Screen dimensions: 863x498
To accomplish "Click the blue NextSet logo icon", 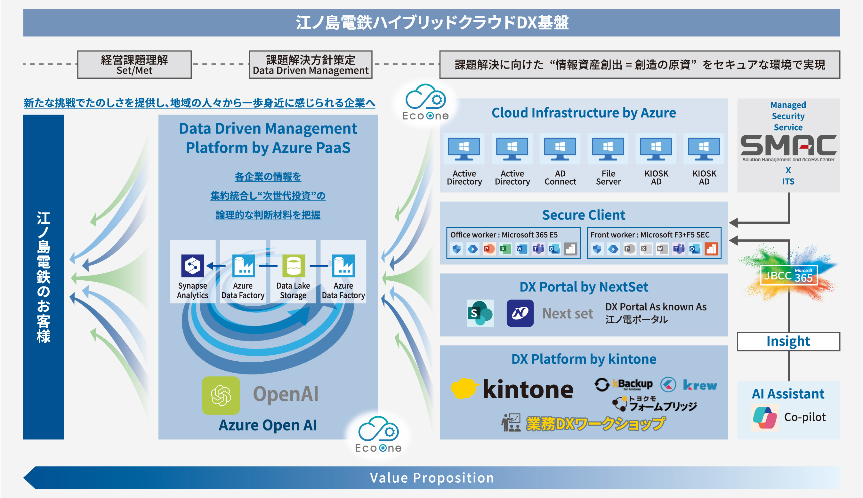I will (x=520, y=313).
